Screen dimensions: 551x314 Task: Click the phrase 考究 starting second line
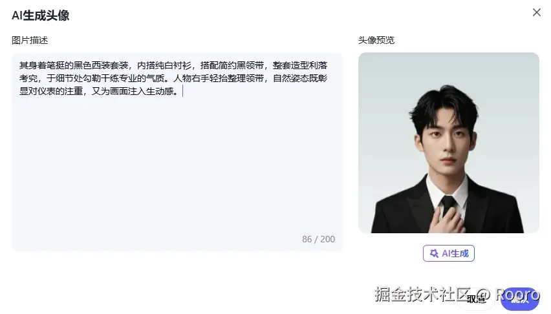pyautogui.click(x=28, y=78)
